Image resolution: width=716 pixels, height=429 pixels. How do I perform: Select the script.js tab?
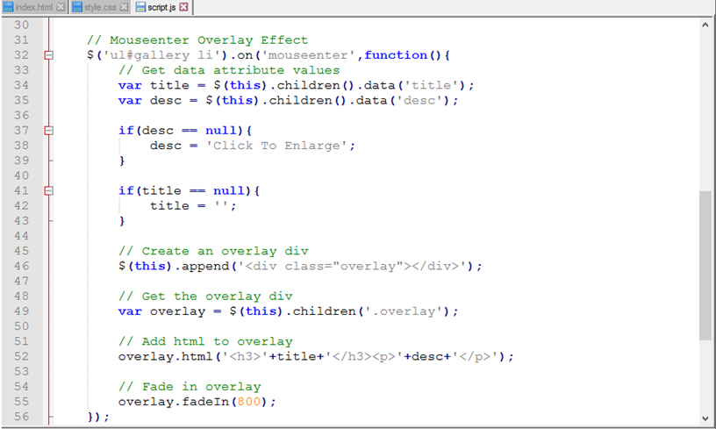point(161,7)
